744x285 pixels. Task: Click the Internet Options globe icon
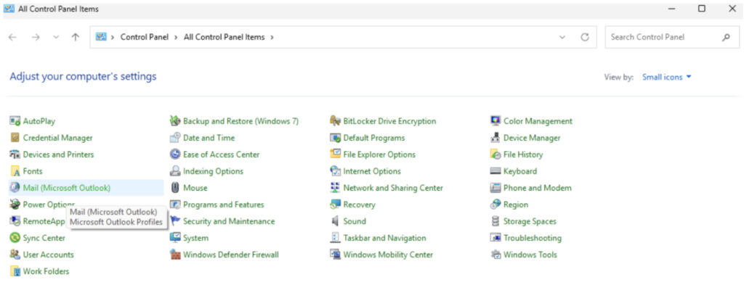click(336, 171)
